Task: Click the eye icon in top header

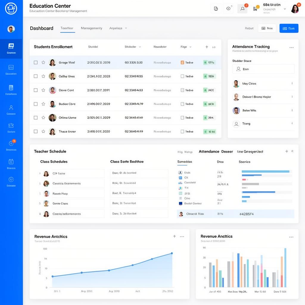Action: point(228,9)
